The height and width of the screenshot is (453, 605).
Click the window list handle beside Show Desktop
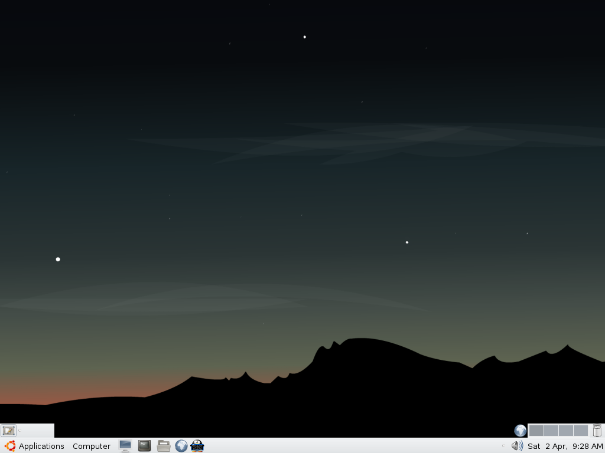pos(20,431)
